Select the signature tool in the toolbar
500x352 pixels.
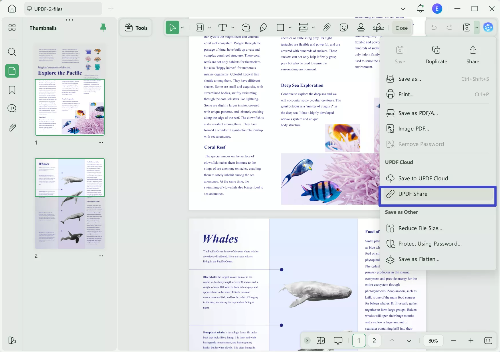click(x=378, y=27)
